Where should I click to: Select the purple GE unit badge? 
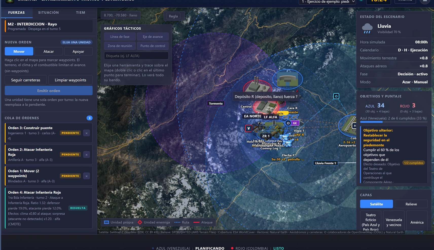point(295,123)
